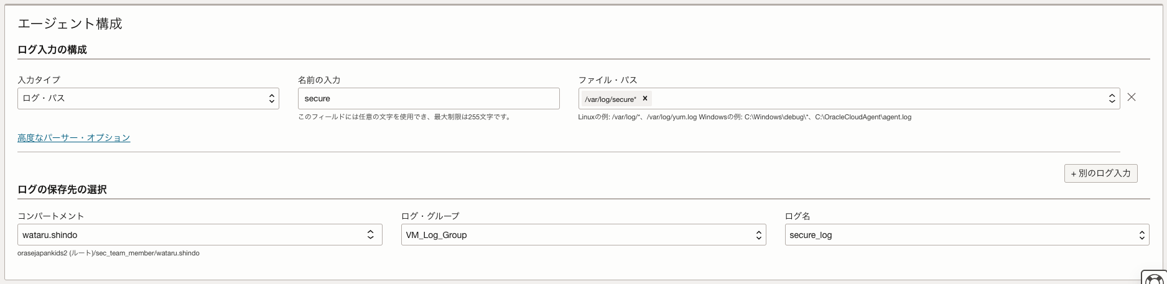This screenshot has width=1167, height=284.
Task: Click the エージェント構成 title
Action: [70, 24]
